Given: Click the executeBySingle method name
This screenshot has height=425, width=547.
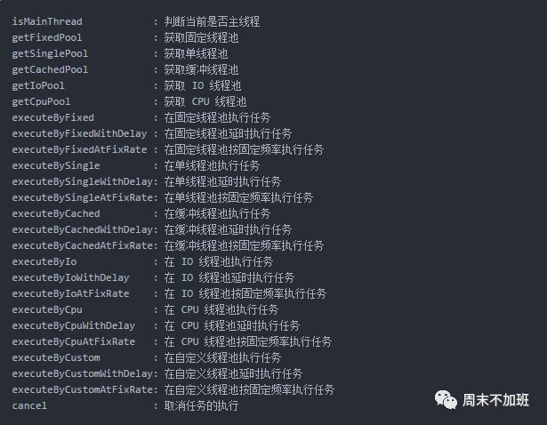Looking at the screenshot, I should point(55,165).
